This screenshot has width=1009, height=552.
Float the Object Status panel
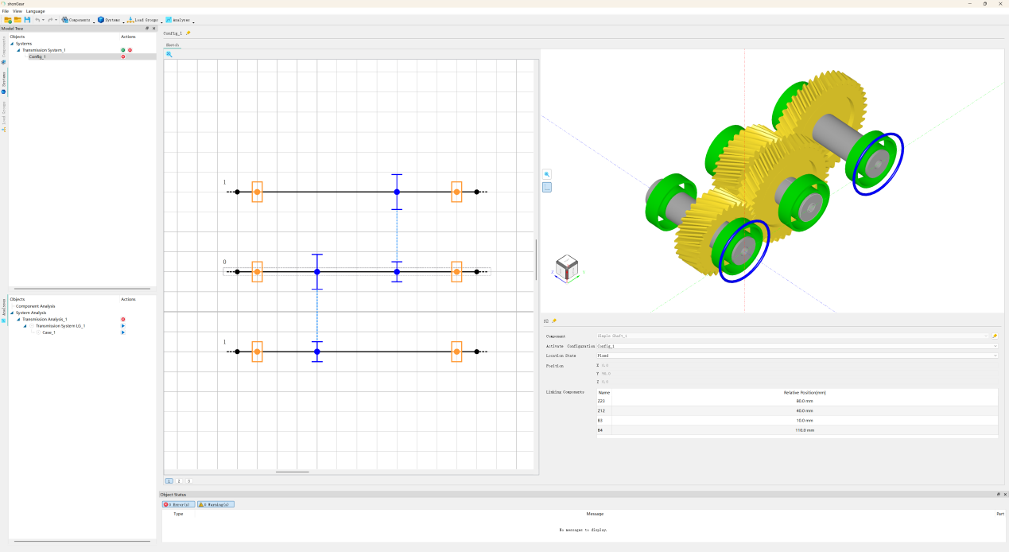tap(999, 494)
